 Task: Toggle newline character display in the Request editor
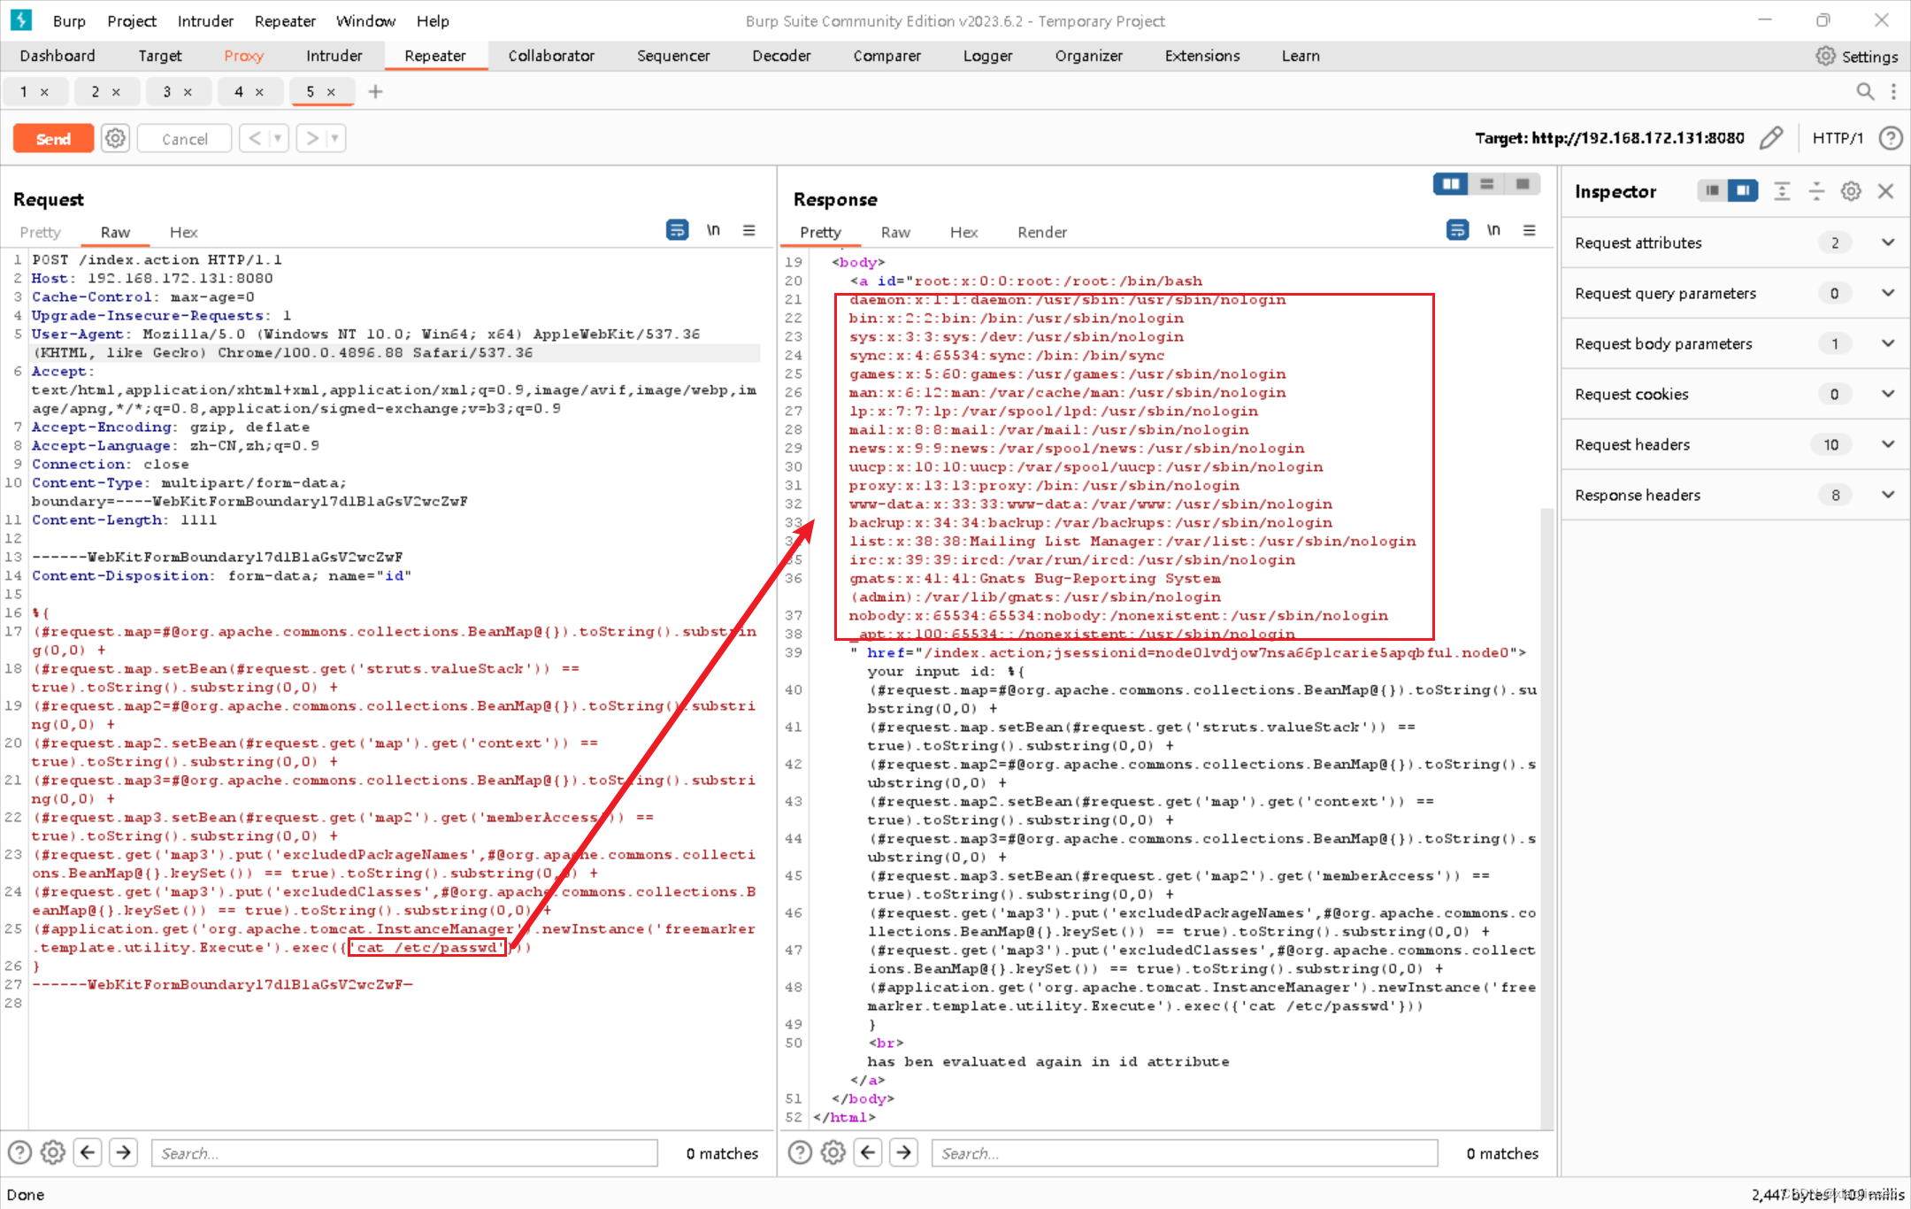[713, 230]
